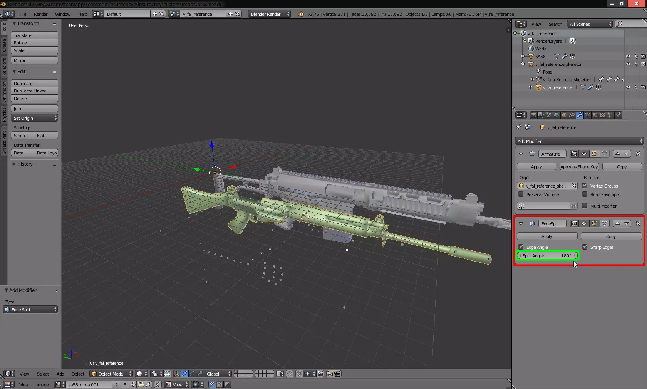Open the Render properties tab (camera icon)

pos(533,115)
